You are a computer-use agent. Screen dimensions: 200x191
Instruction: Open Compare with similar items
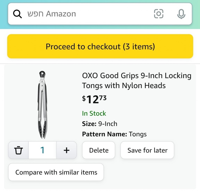[x=56, y=172]
